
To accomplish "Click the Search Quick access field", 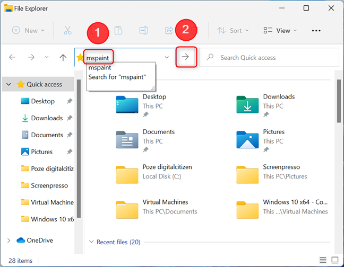I will [269, 57].
